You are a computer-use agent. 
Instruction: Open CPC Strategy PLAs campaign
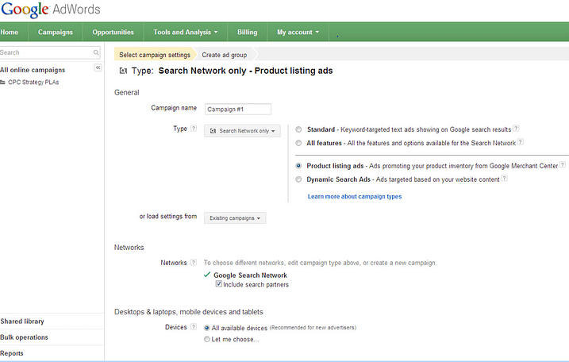33,82
